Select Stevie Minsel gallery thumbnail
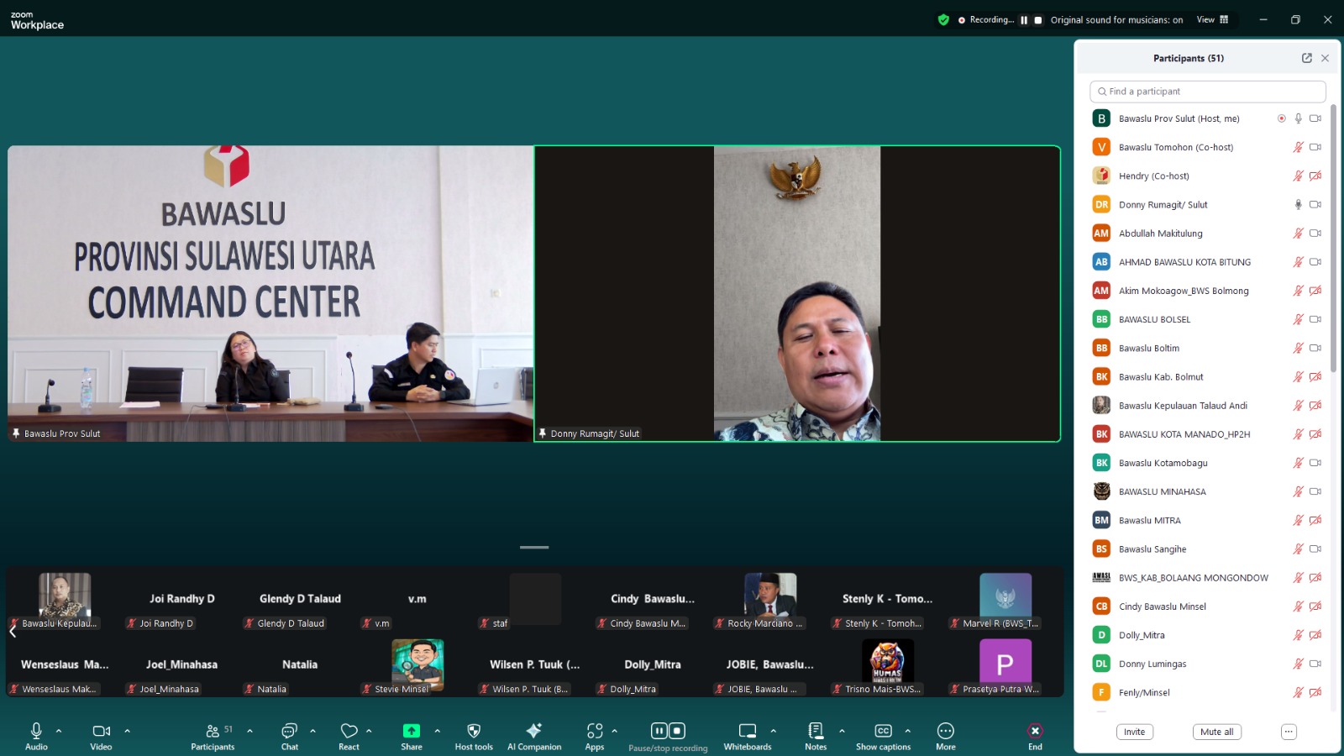 417,666
